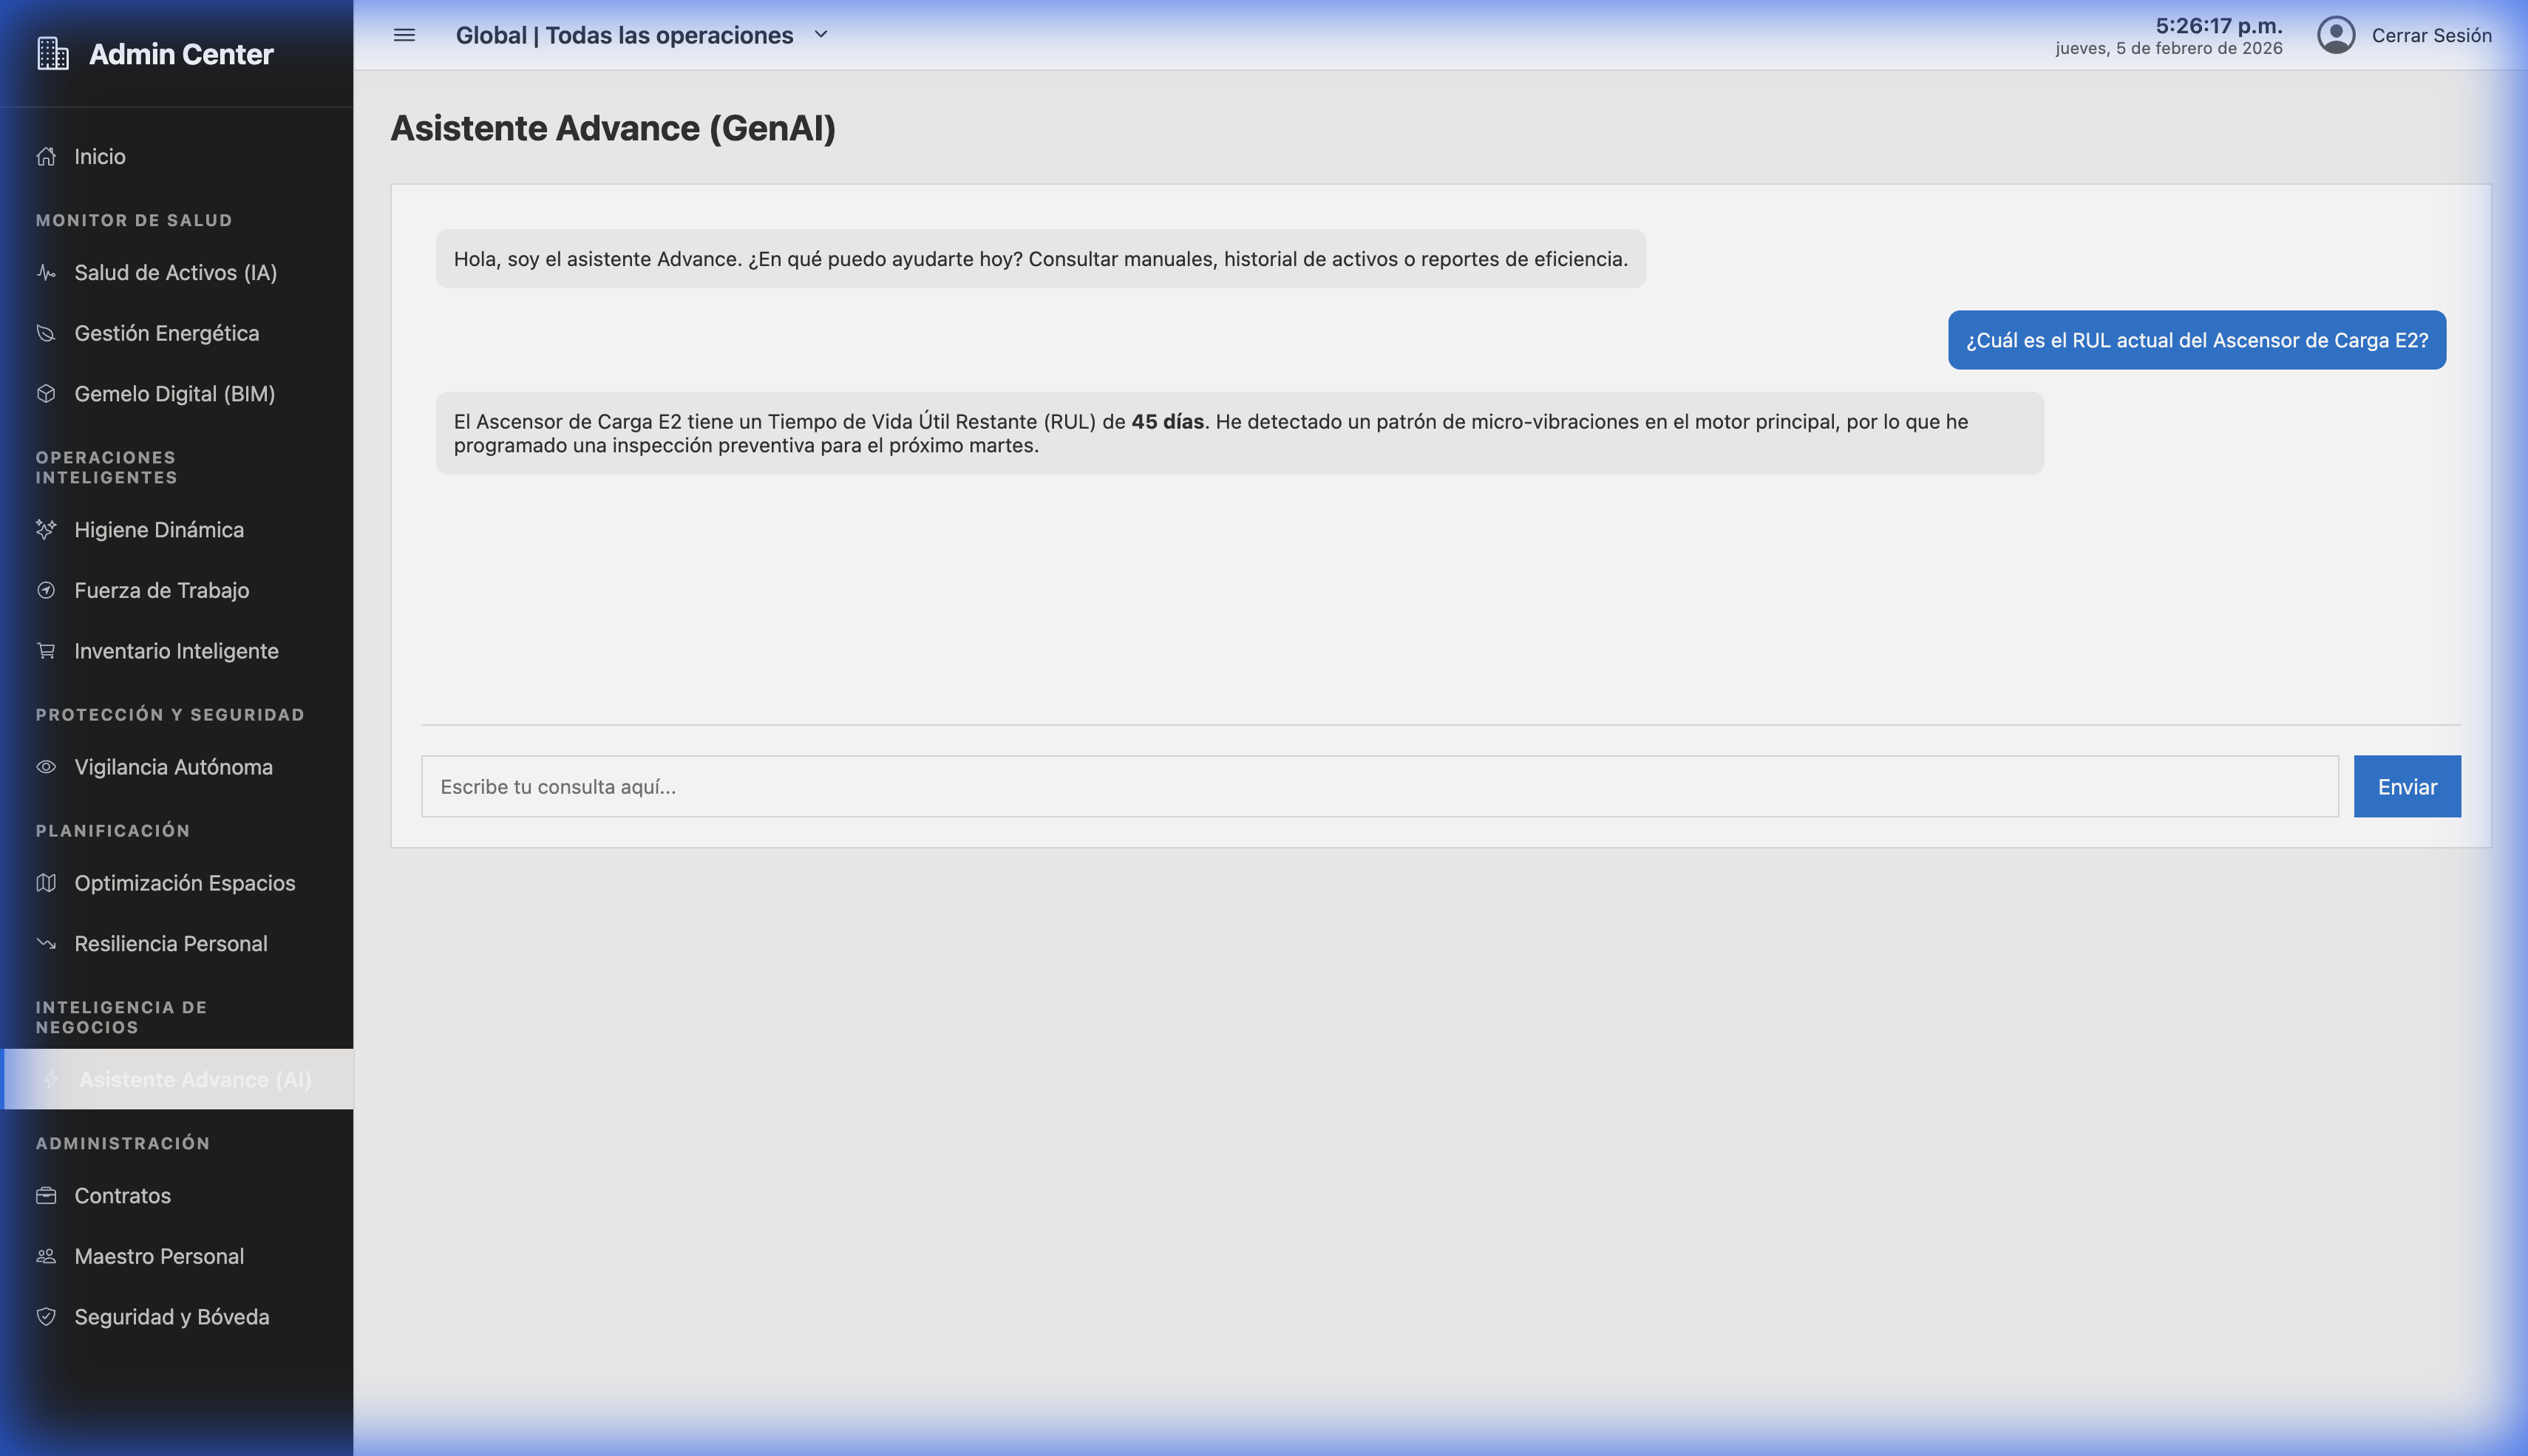2528x1456 pixels.
Task: Click the Escribe tu consulta input field
Action: (x=1380, y=786)
